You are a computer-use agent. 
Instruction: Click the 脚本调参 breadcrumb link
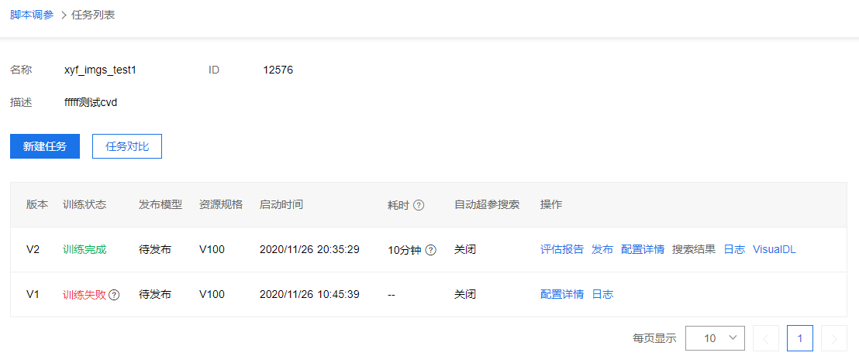pyautogui.click(x=32, y=15)
